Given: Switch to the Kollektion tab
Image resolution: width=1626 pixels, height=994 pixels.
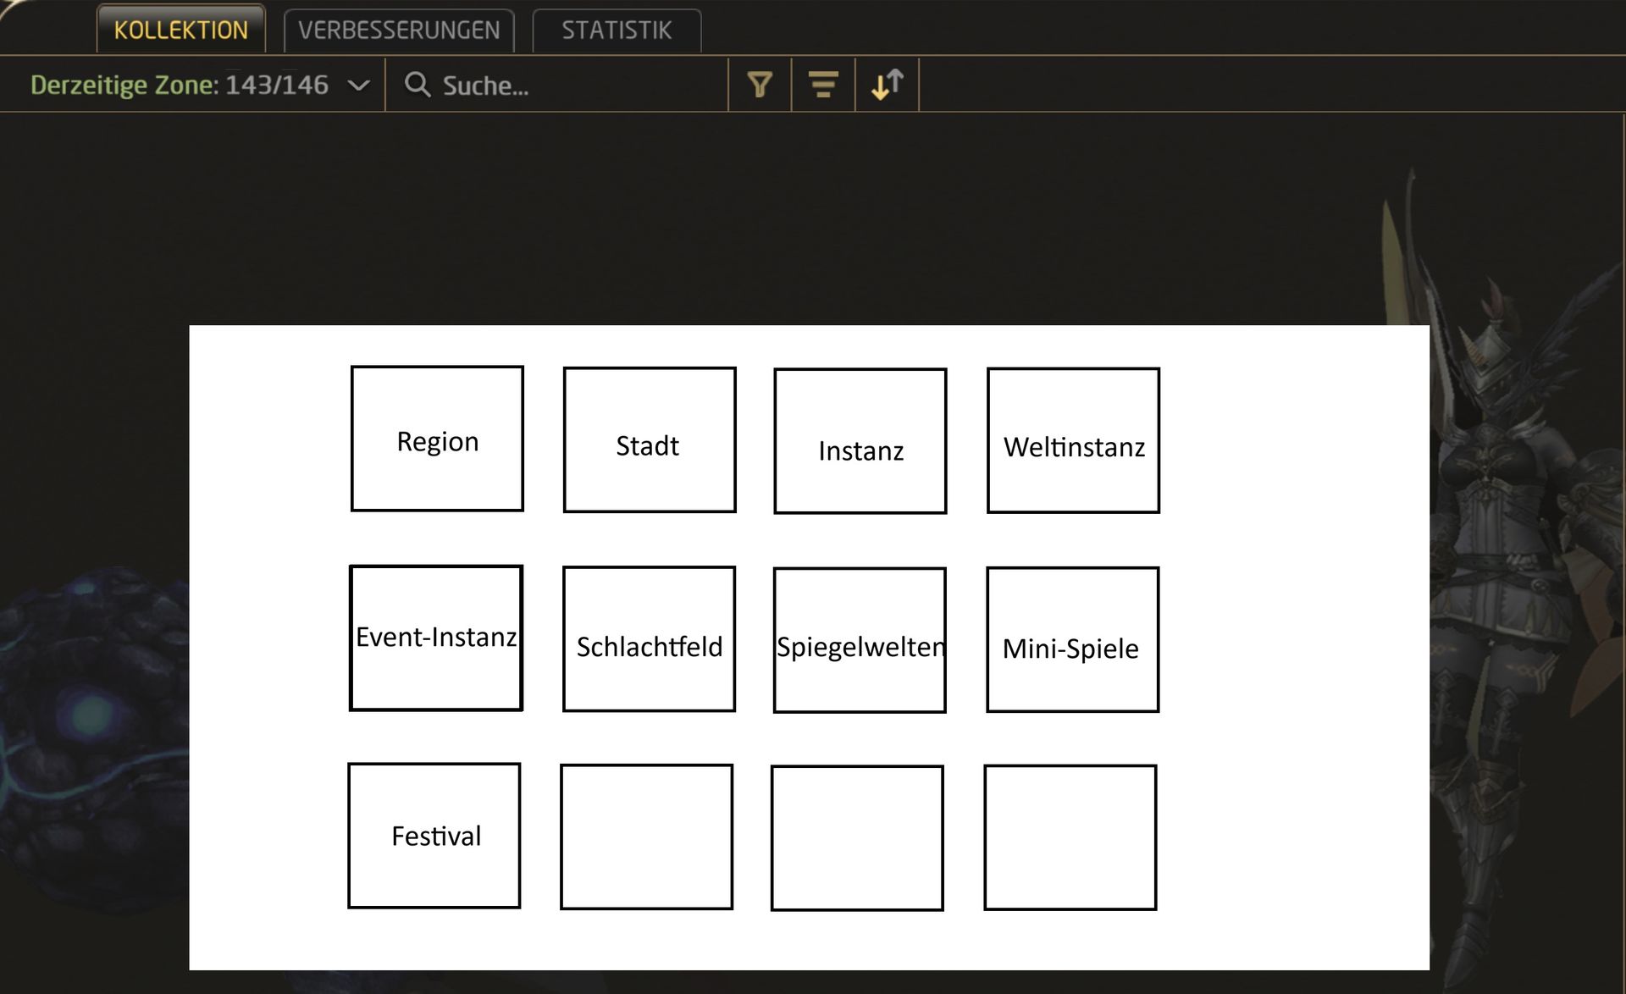Looking at the screenshot, I should pyautogui.click(x=180, y=30).
